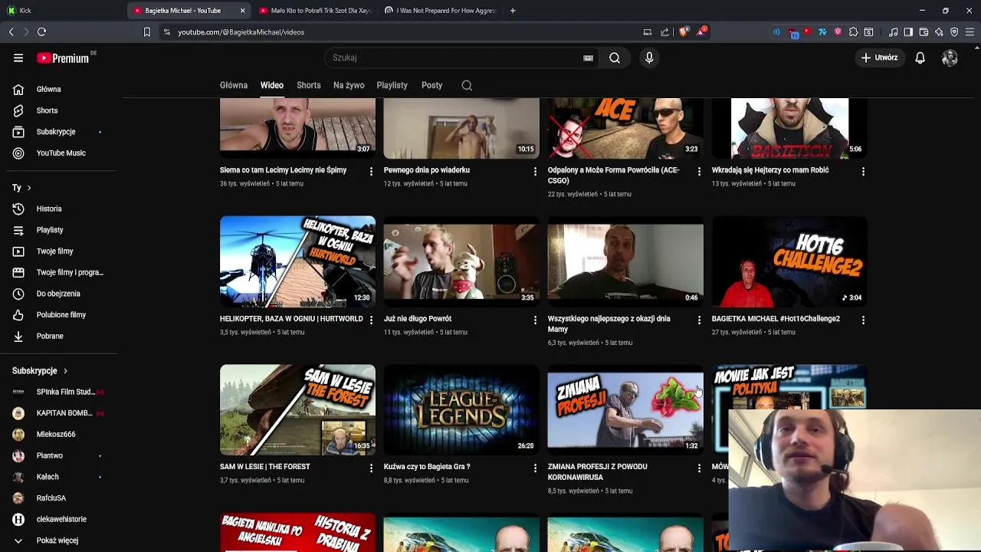
Task: Open options for 'Pewnego dnia po wiaderku' video
Action: click(x=535, y=171)
